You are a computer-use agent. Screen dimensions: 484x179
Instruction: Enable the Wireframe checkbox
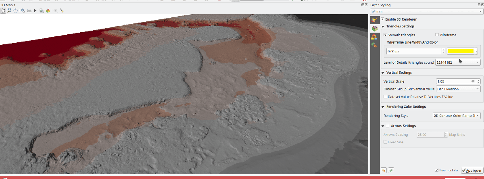tap(437, 35)
